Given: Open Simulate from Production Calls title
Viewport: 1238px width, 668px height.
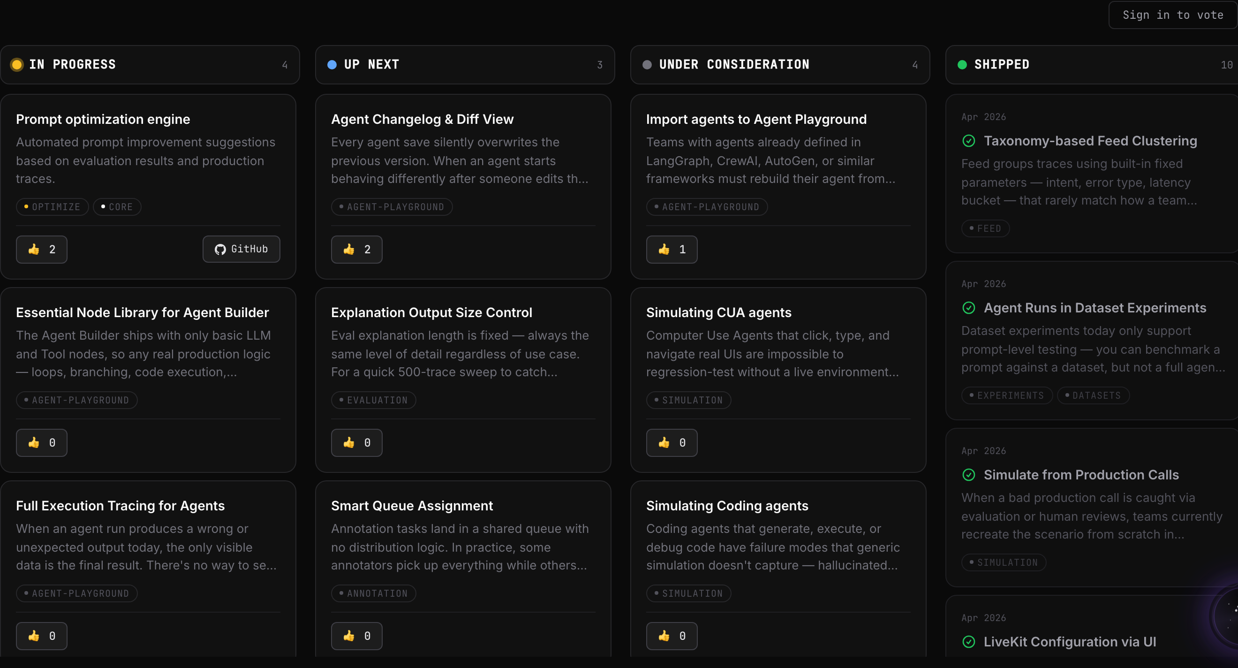Looking at the screenshot, I should [1081, 475].
